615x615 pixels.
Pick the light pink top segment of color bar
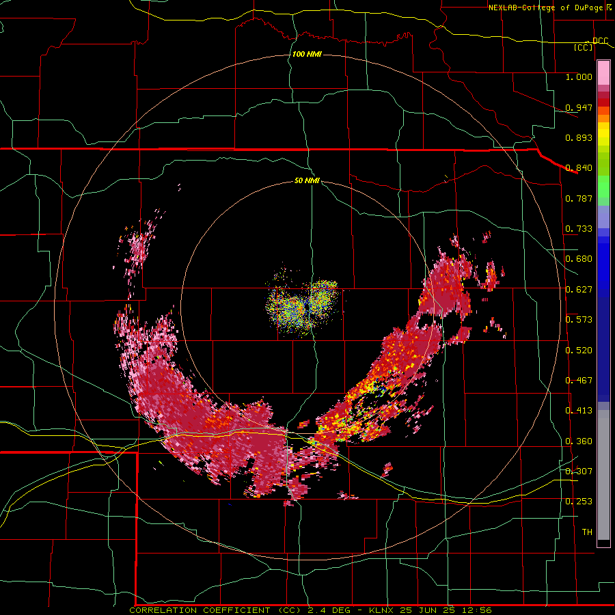coord(603,73)
